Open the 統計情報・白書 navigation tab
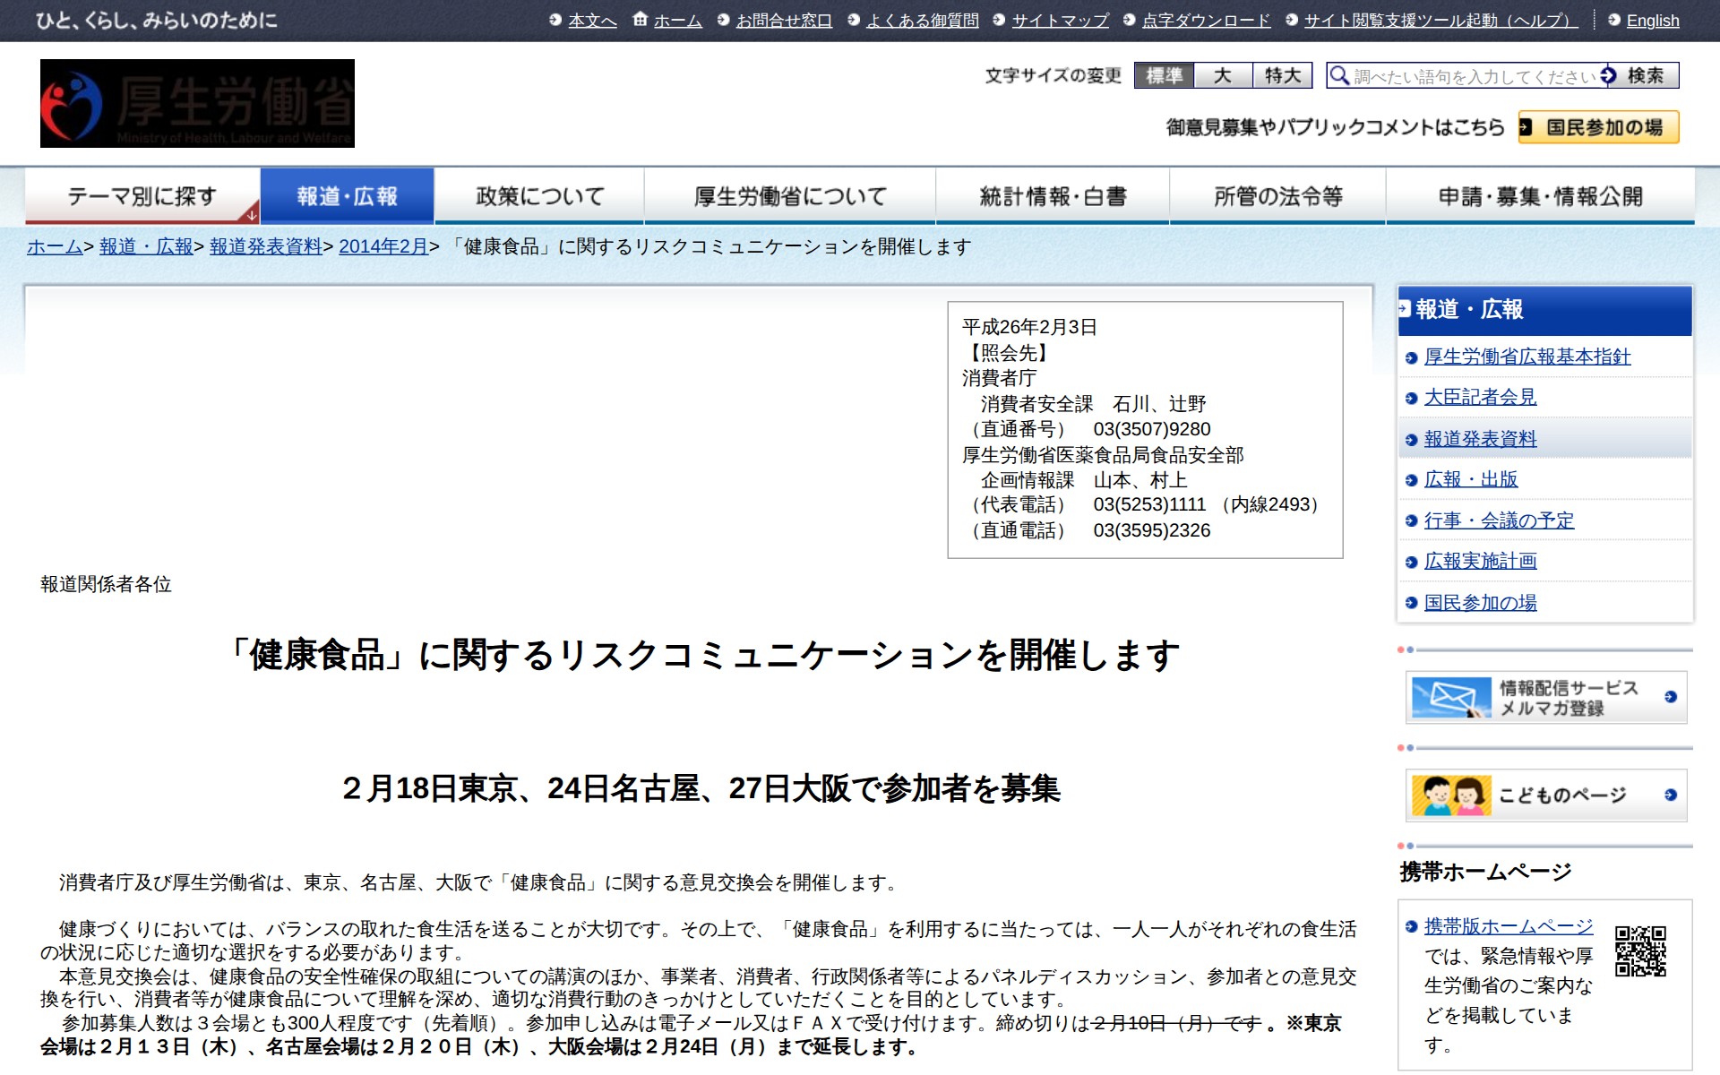 [x=1053, y=196]
